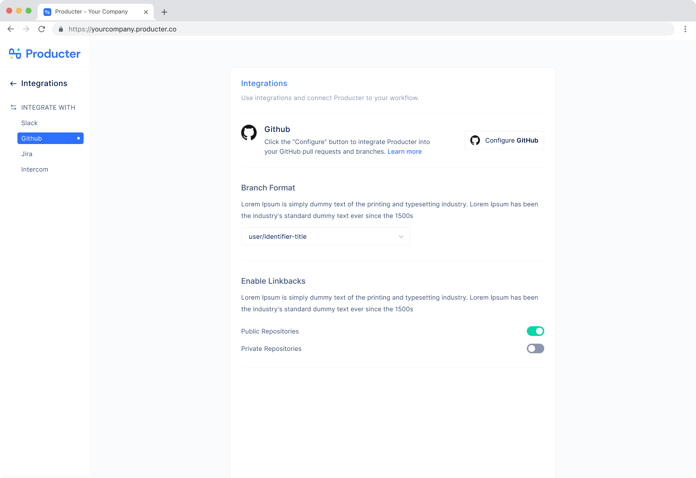Click the blue Integrations page title

(264, 84)
